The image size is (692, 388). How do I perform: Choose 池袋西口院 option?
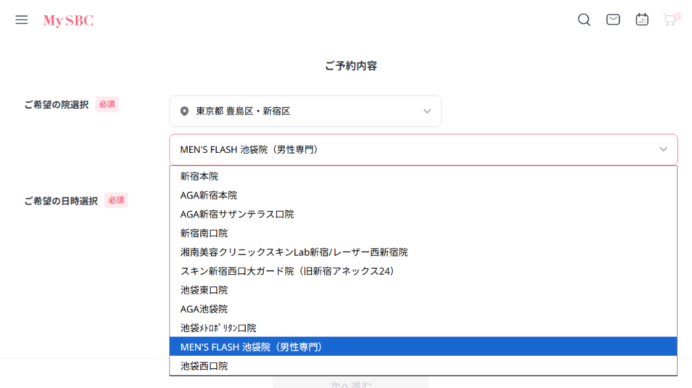point(423,366)
